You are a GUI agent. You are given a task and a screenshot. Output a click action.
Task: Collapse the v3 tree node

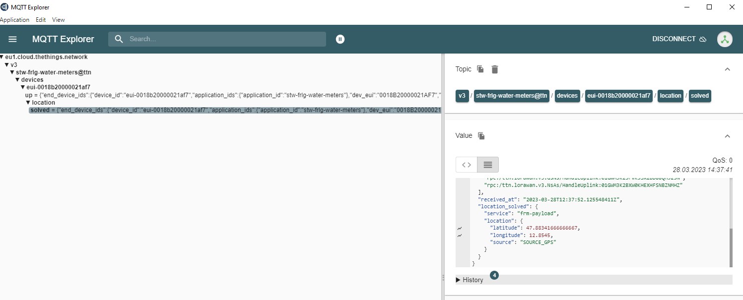click(x=7, y=65)
